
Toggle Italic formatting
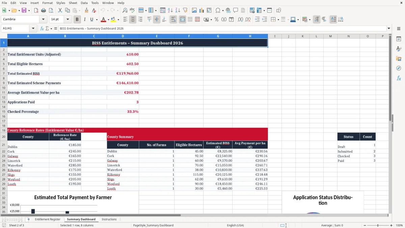85,20
